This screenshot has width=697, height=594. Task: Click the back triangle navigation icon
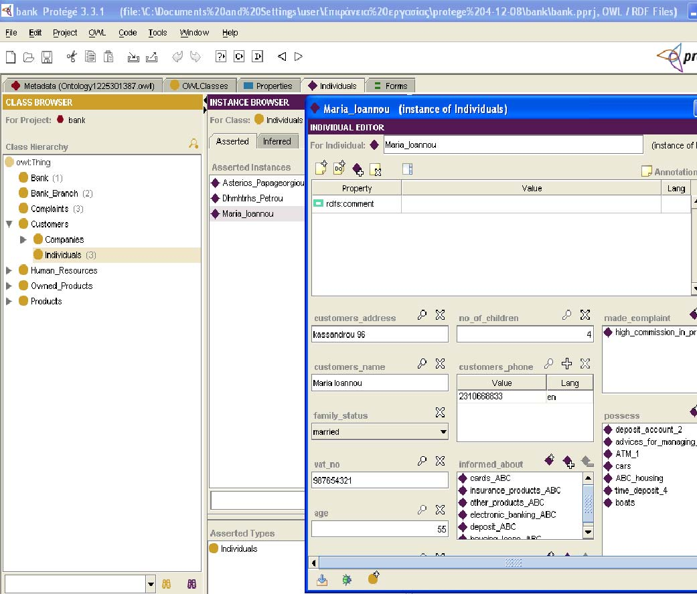282,56
